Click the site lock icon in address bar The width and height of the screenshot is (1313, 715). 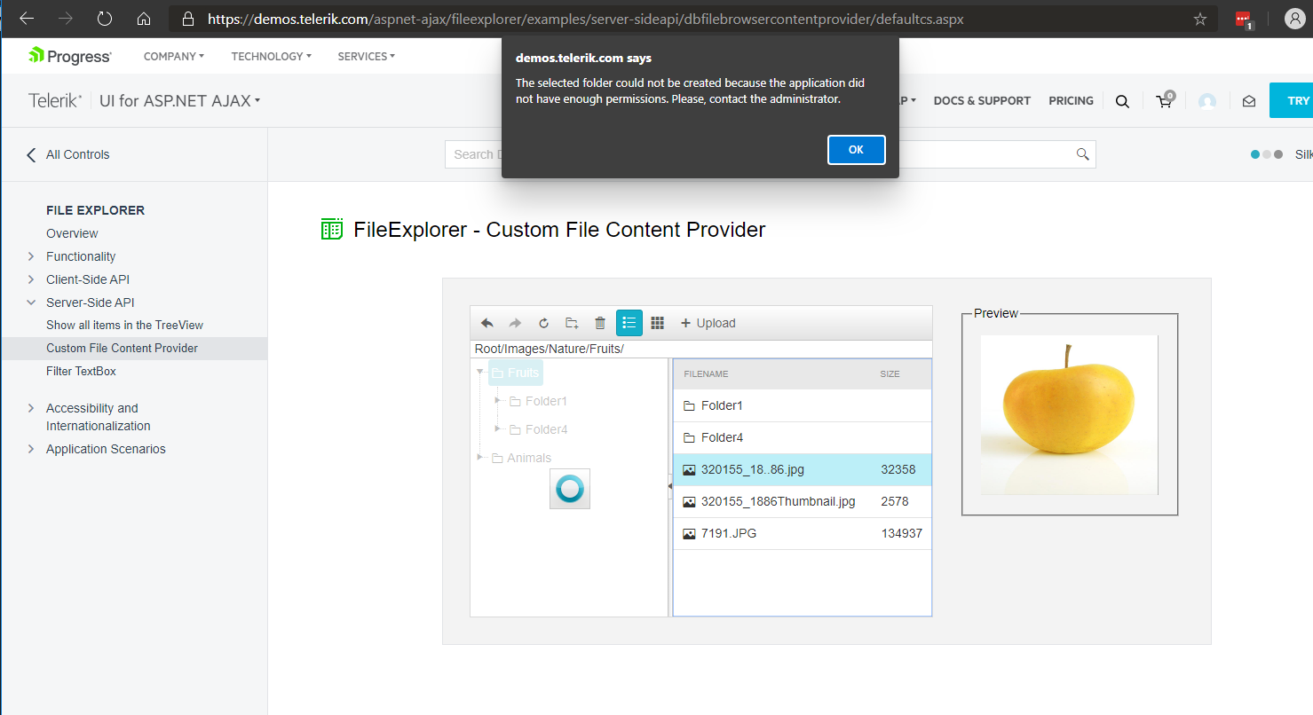tap(186, 19)
